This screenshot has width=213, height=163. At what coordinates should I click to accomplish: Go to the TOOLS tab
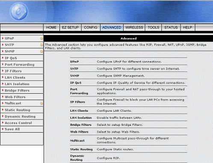(154, 27)
